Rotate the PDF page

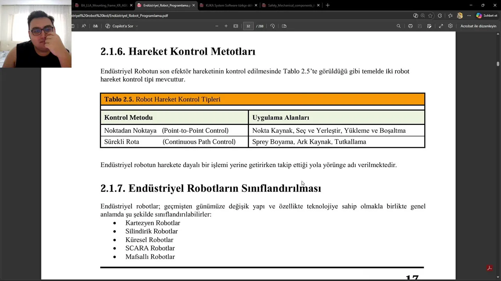(x=272, y=26)
